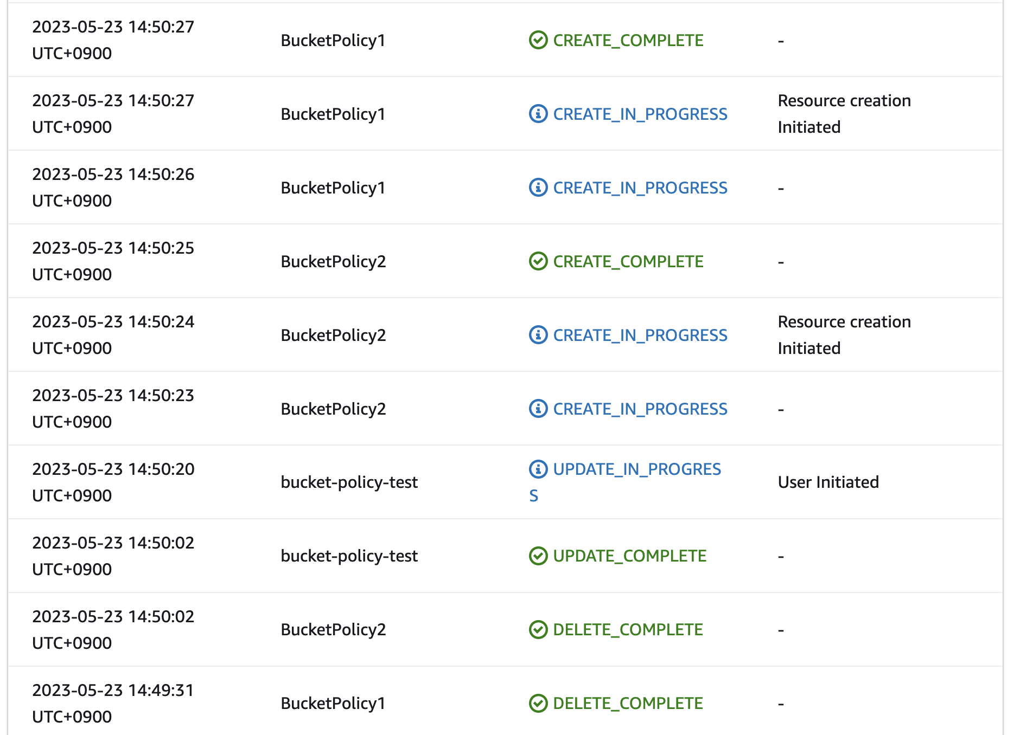1020x735 pixels.
Task: Click the timestamp 2023-05-23 14:50:25
Action: [113, 261]
